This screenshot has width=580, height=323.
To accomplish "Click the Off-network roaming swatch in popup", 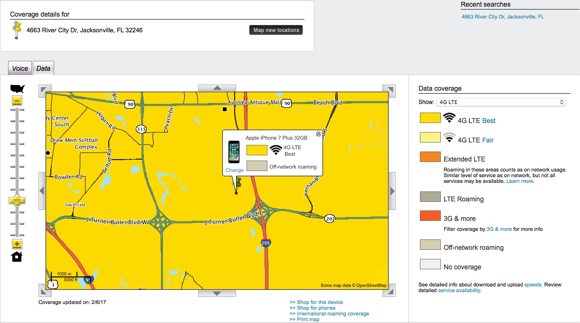I will 257,166.
